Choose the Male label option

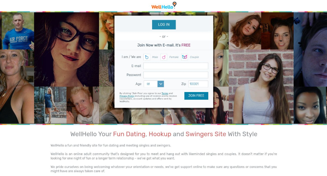point(155,57)
